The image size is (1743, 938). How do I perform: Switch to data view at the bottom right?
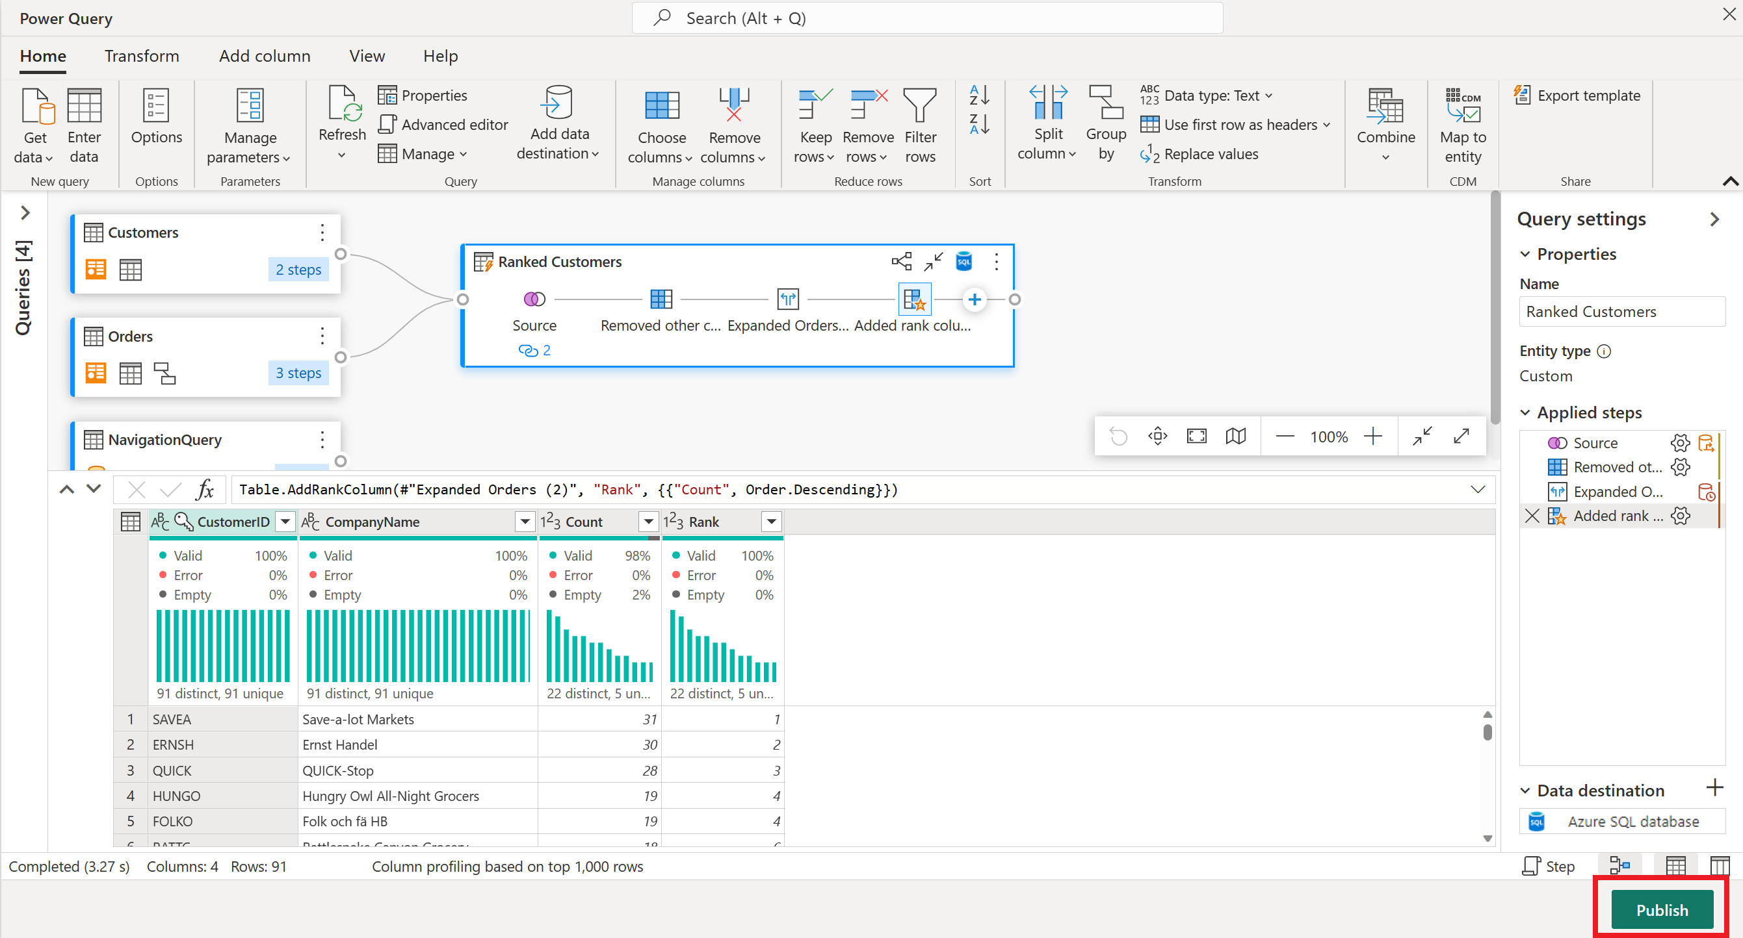click(x=1677, y=866)
